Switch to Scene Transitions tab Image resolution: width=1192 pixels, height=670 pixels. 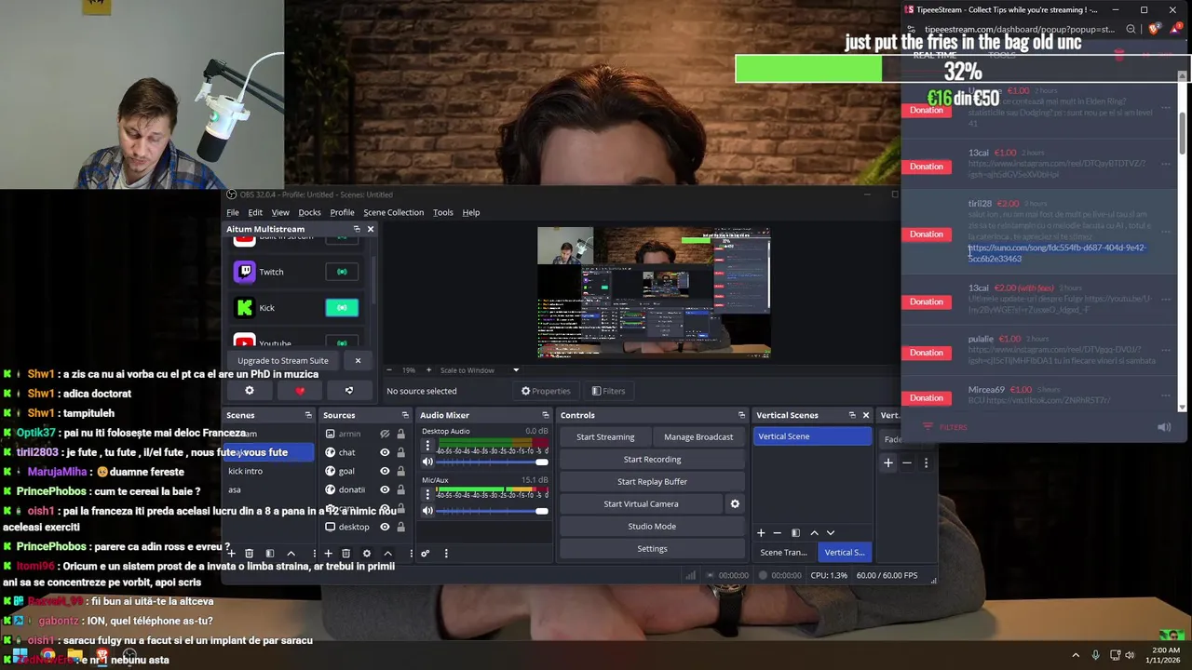pyautogui.click(x=783, y=553)
